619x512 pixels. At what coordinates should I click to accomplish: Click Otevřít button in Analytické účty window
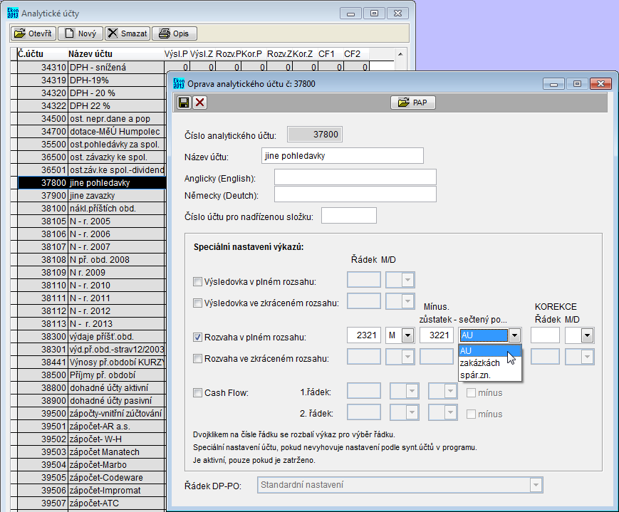pos(33,33)
